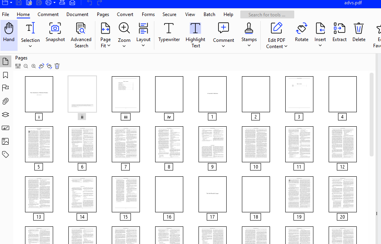Expand the Edit PDF Content dropdown chevron
The image size is (381, 244).
pyautogui.click(x=286, y=46)
